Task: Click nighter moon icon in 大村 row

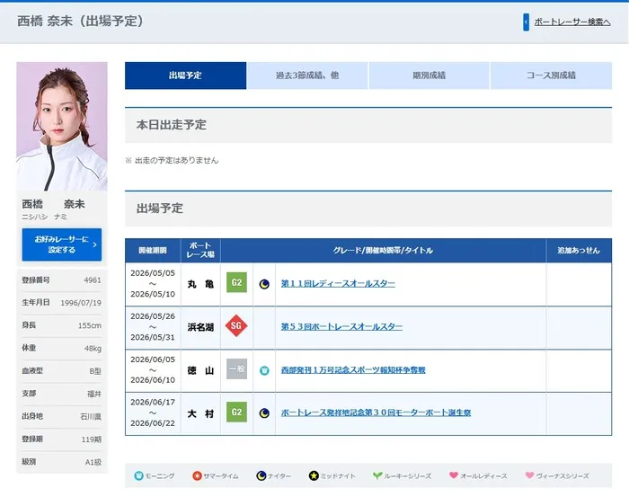Action: (x=264, y=413)
